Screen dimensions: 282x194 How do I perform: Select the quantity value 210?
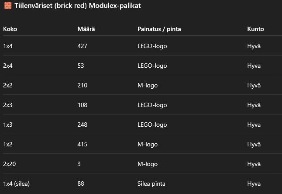(83, 85)
